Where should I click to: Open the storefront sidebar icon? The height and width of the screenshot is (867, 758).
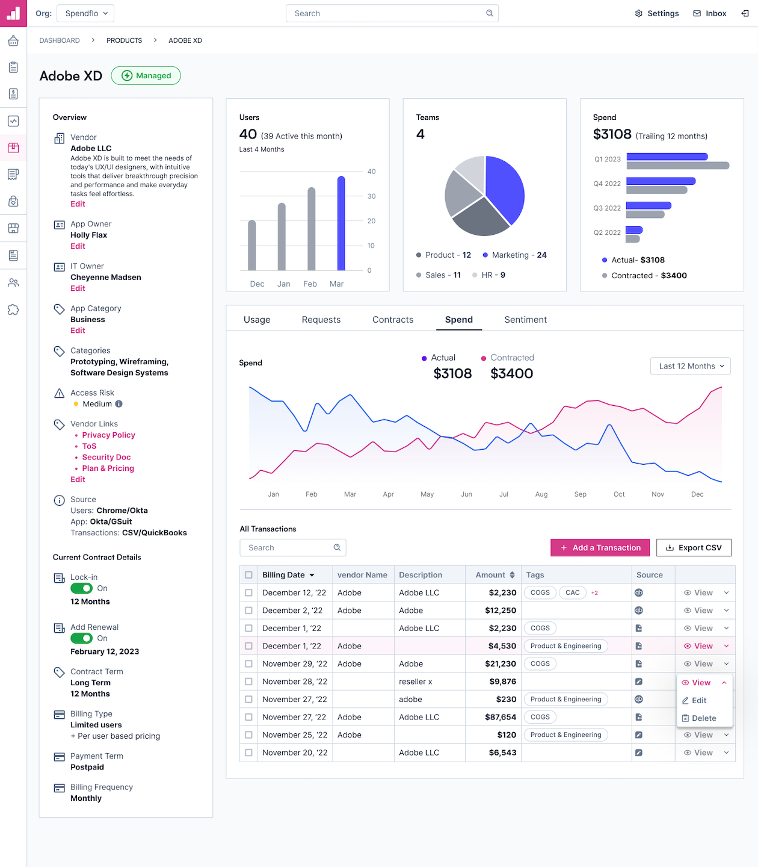13,228
